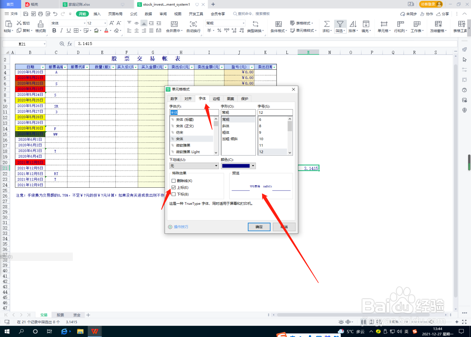Click the percent style icon

(x=219, y=31)
